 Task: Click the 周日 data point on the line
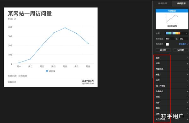(88, 44)
